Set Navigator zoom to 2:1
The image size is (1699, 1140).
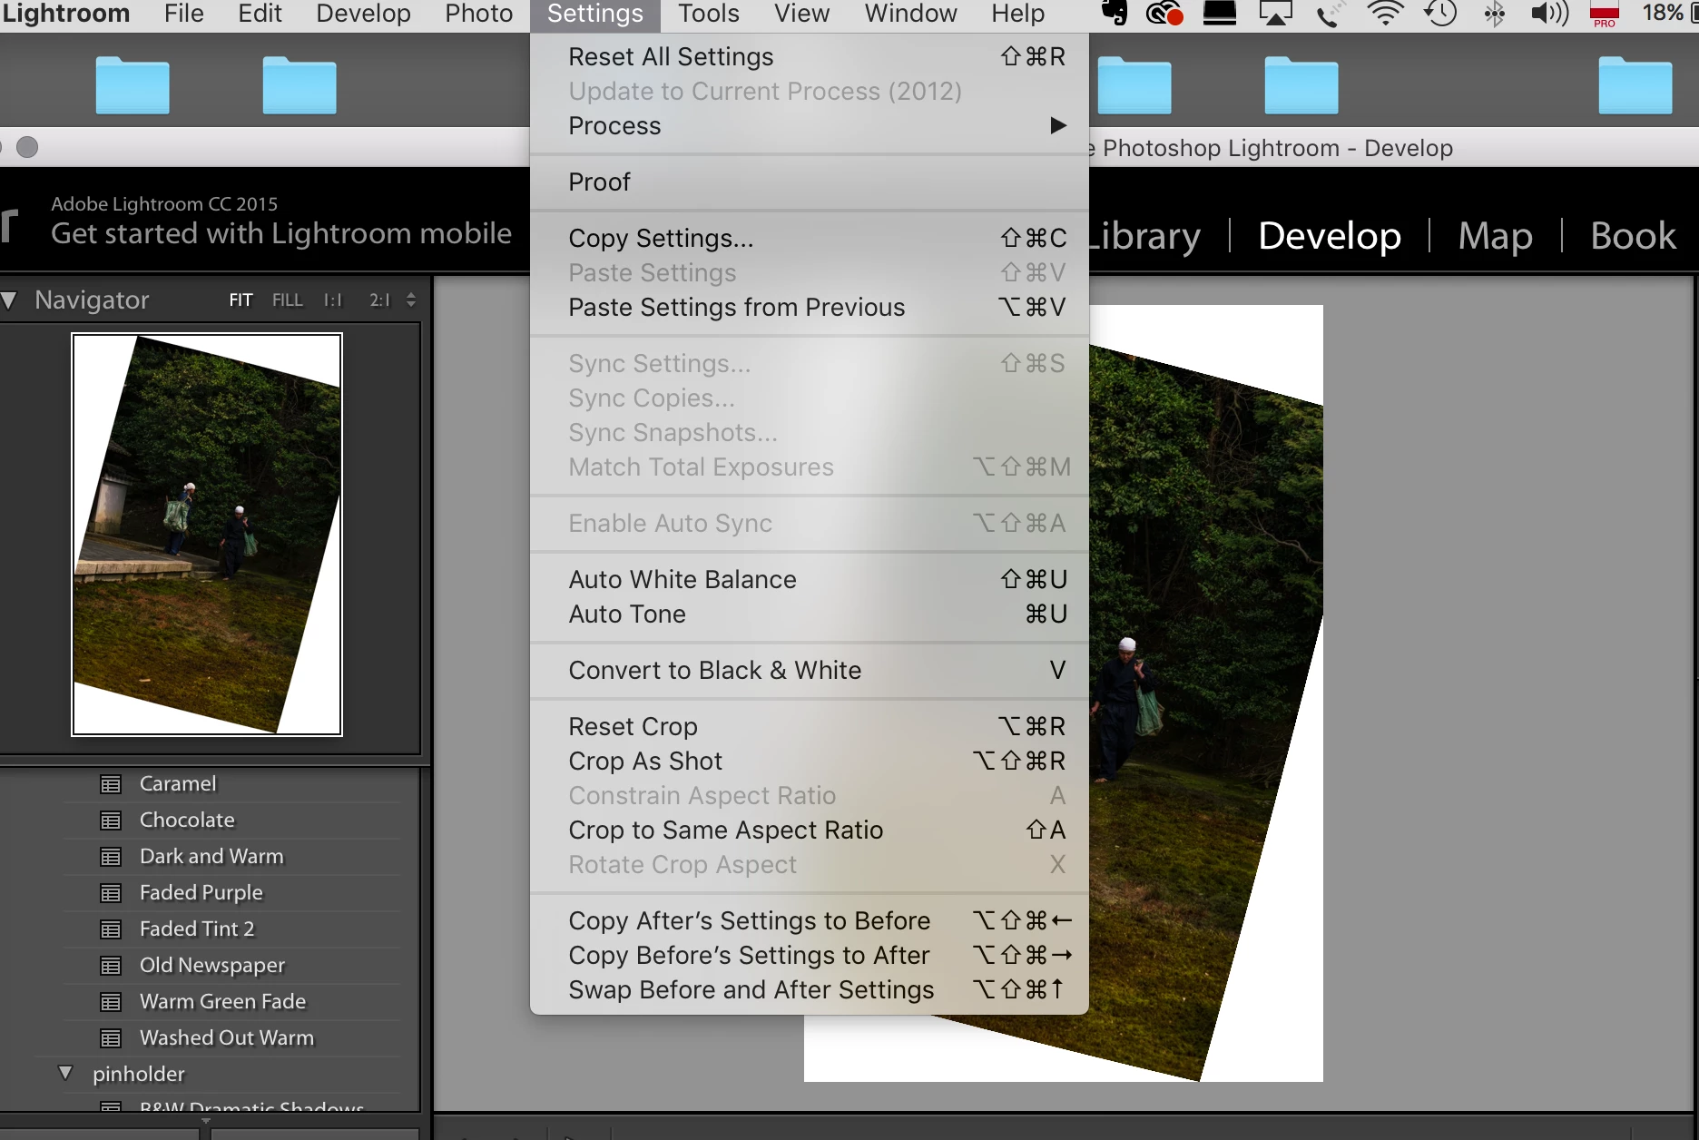(x=379, y=300)
